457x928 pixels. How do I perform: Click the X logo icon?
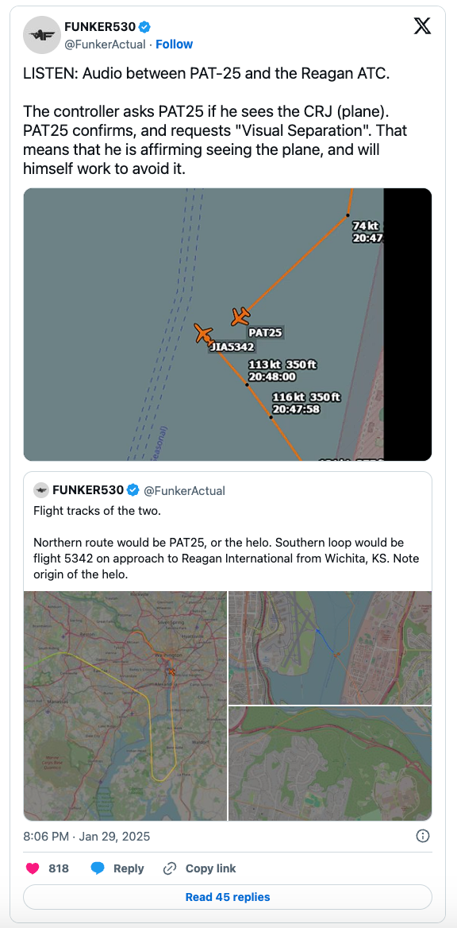422,26
